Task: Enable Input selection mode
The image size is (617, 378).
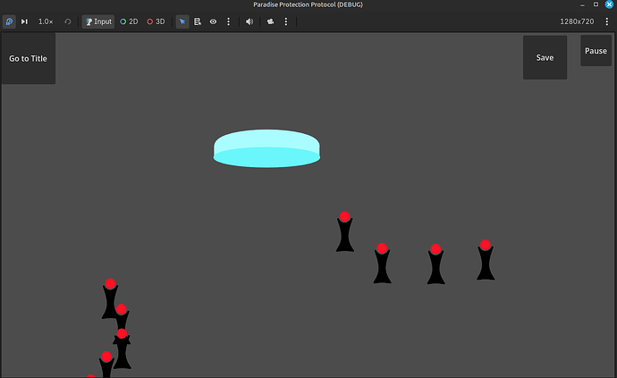Action: click(98, 21)
